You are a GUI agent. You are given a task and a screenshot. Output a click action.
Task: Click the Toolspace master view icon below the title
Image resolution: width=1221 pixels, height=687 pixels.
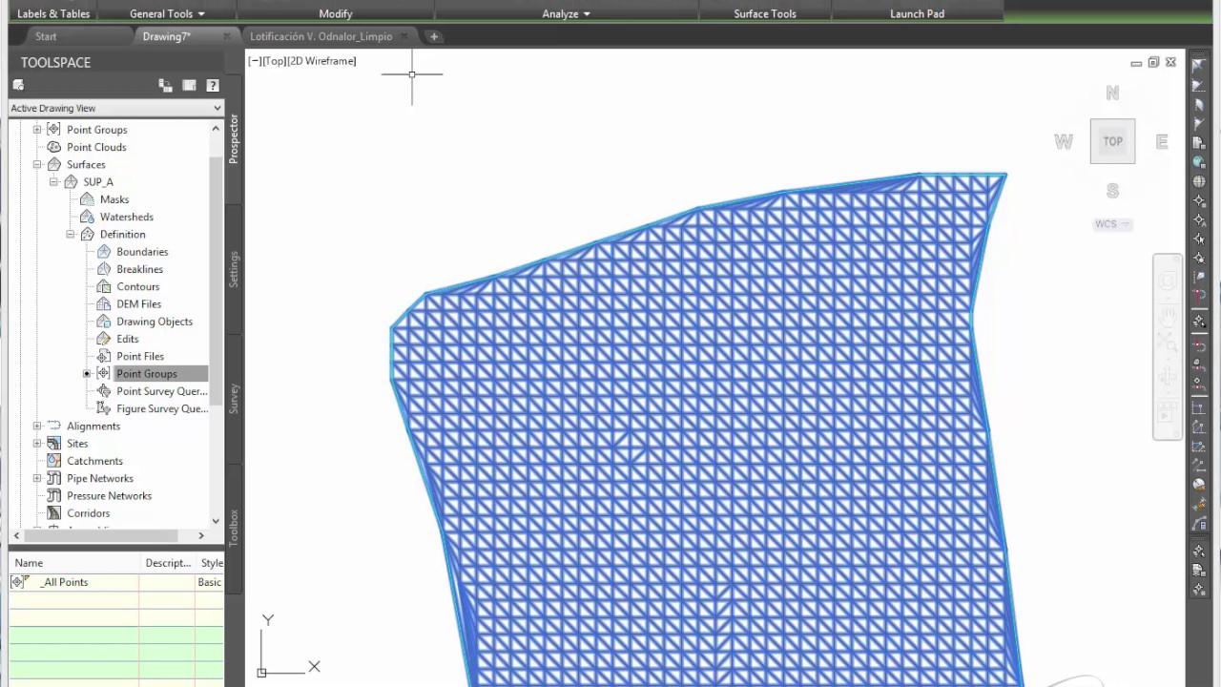(x=18, y=86)
